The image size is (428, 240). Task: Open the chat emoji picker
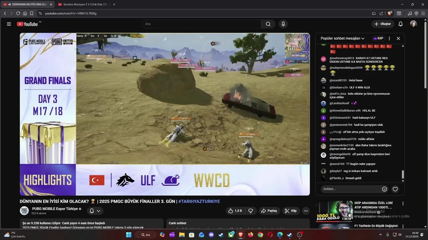click(385, 189)
